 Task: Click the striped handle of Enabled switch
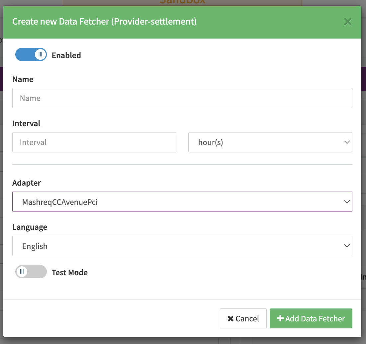click(x=41, y=54)
